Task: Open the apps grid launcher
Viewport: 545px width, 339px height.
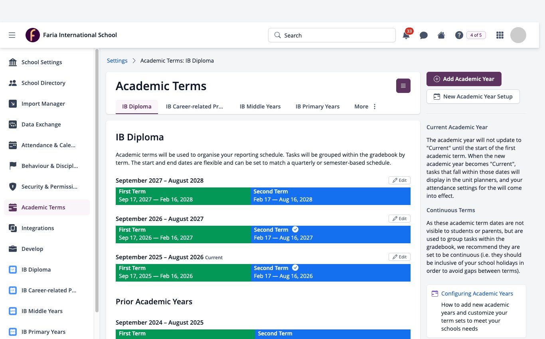Action: [500, 35]
